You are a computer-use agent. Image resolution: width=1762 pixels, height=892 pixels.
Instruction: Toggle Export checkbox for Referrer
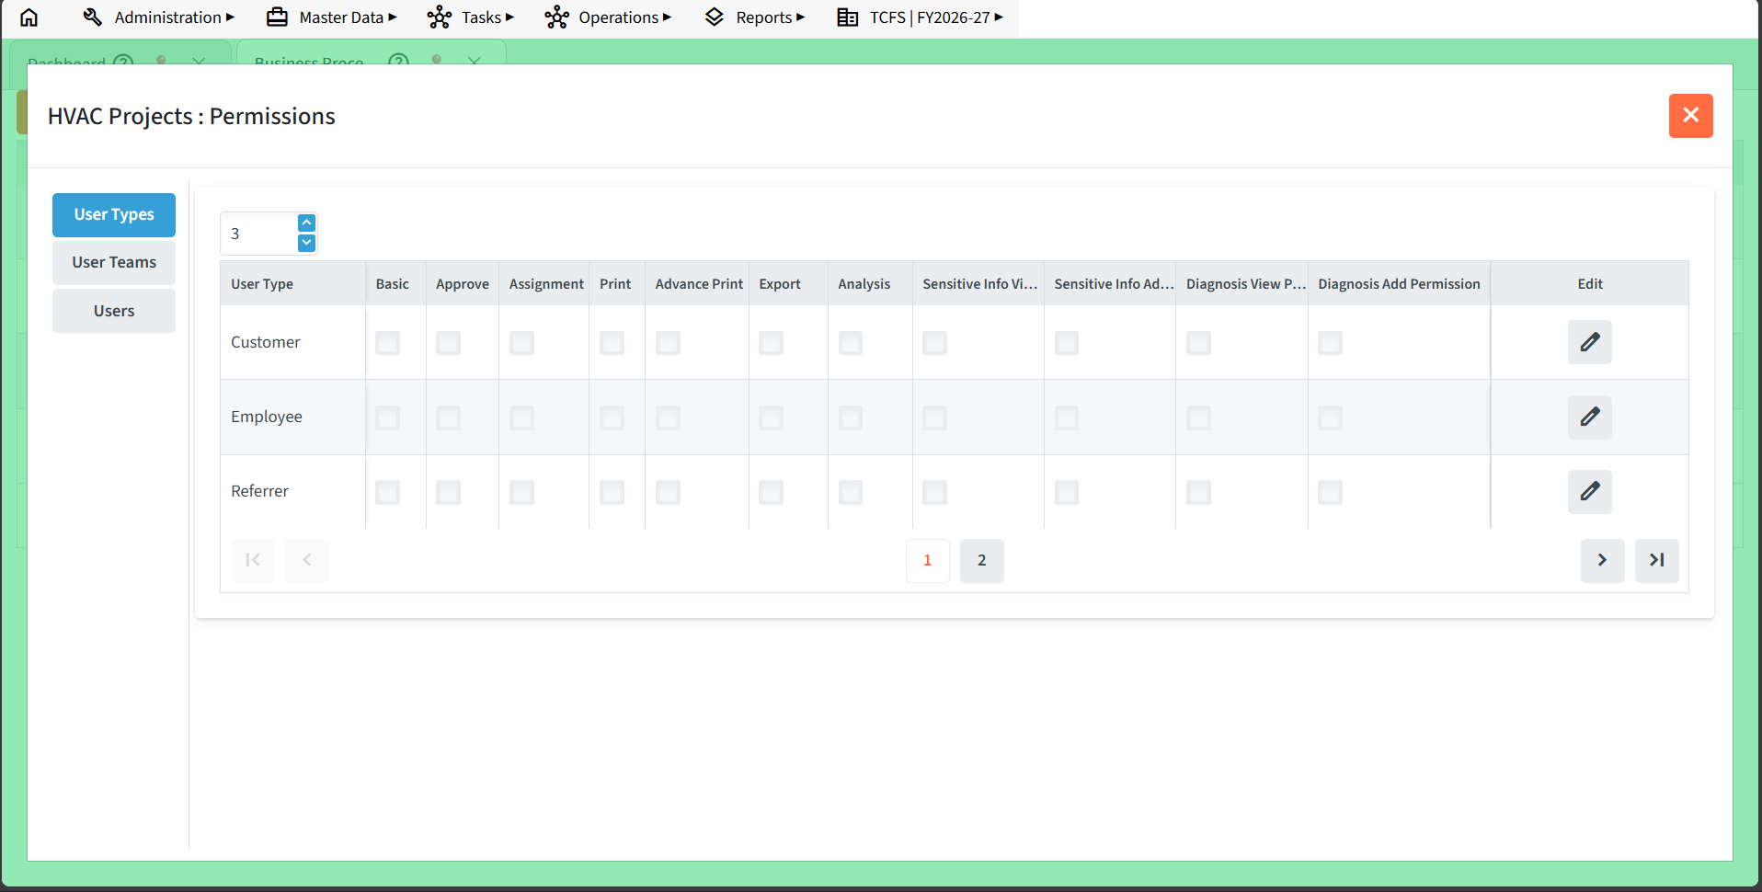point(772,493)
